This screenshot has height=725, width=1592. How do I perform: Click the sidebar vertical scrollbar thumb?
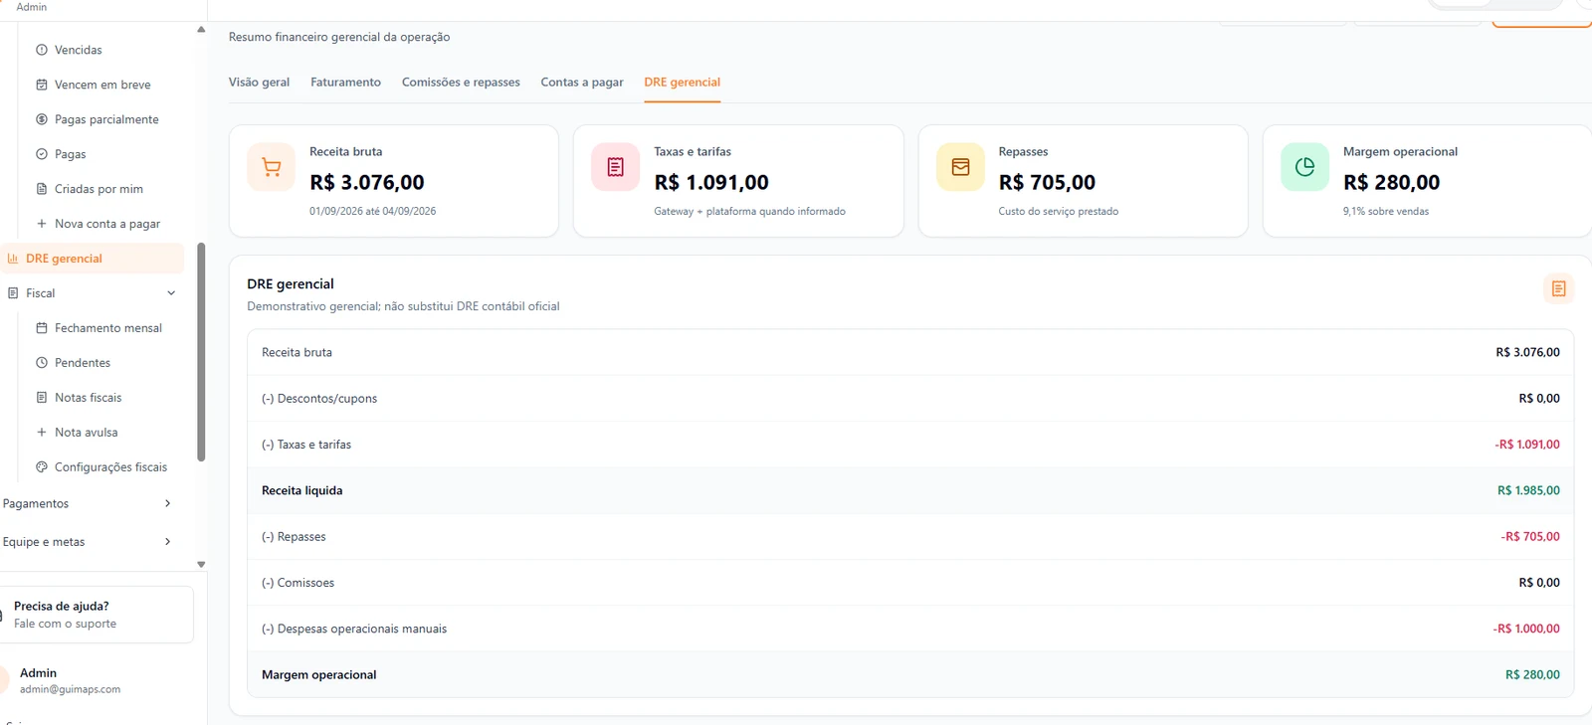click(201, 352)
